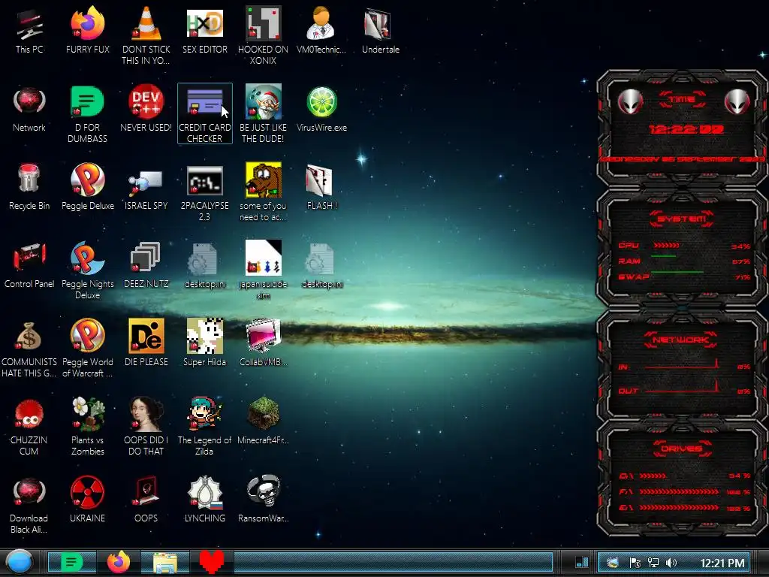Select the FLASH ! desktop icon

(x=321, y=187)
